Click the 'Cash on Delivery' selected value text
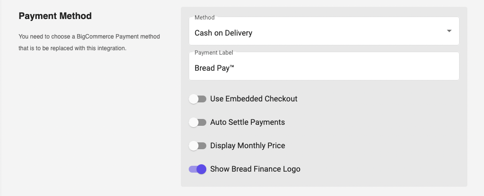This screenshot has width=484, height=196. 223,33
